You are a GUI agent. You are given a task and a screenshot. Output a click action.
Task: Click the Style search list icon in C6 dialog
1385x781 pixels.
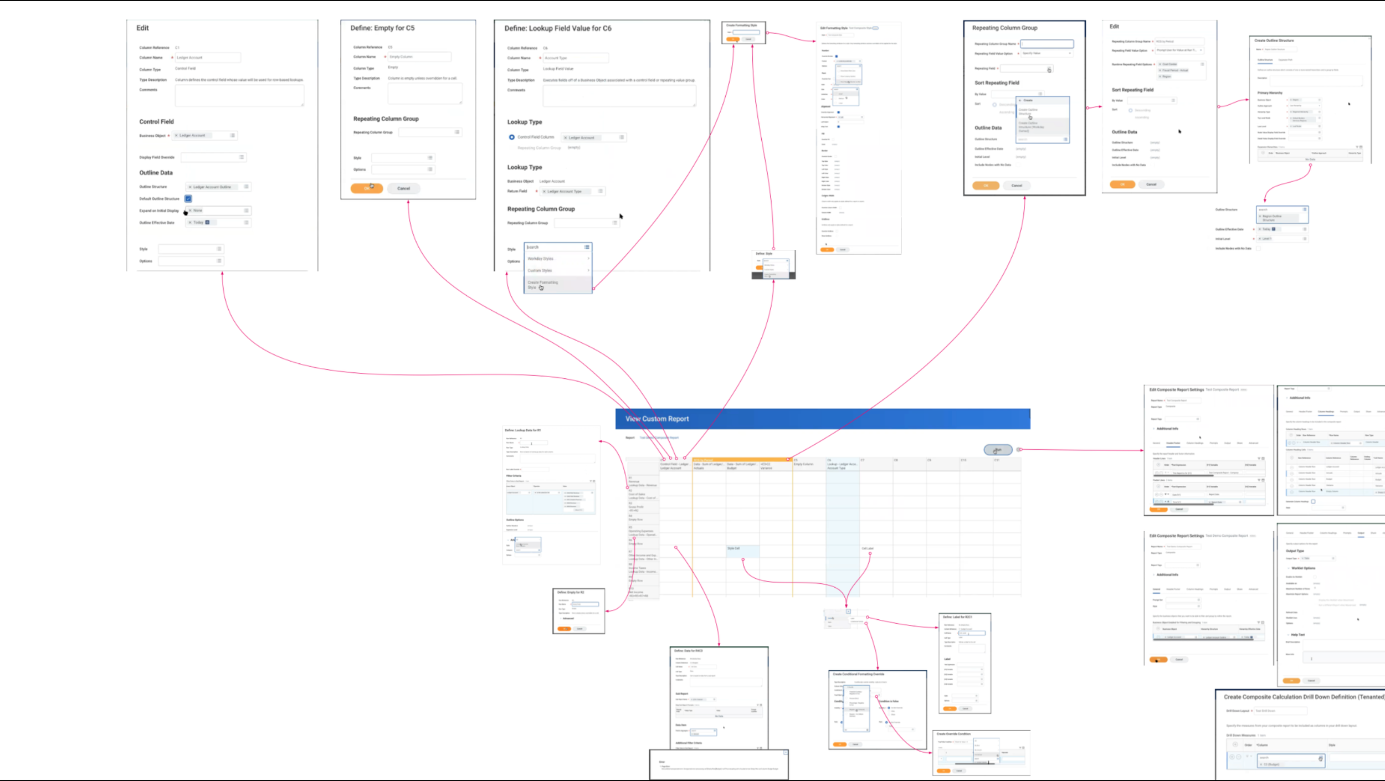click(587, 247)
